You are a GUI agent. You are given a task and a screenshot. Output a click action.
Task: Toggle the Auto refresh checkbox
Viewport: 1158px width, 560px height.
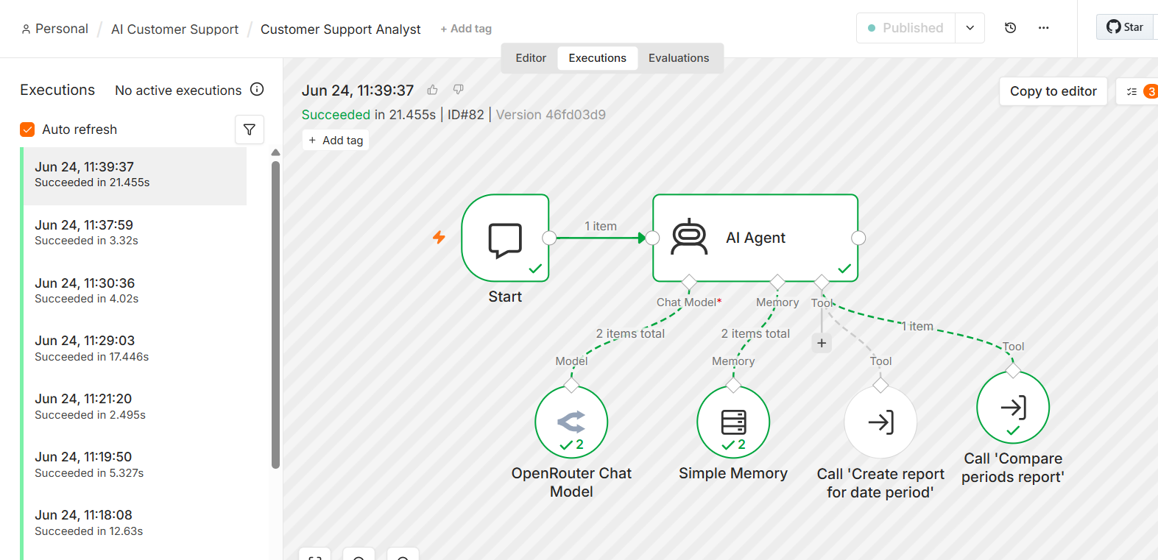(x=27, y=130)
